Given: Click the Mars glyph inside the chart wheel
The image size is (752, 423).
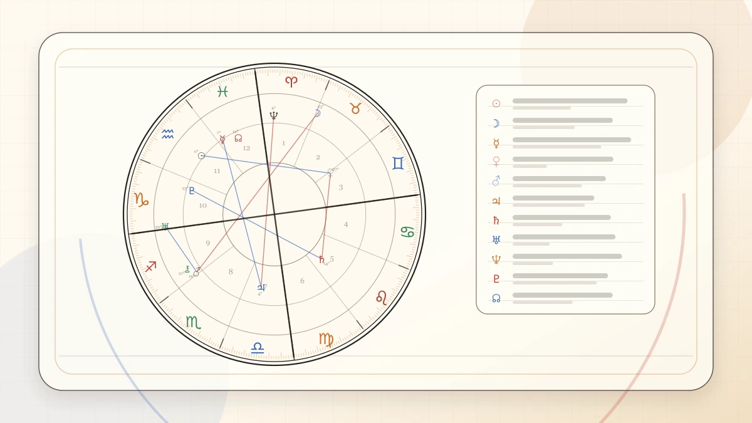Looking at the screenshot, I should point(196,272).
